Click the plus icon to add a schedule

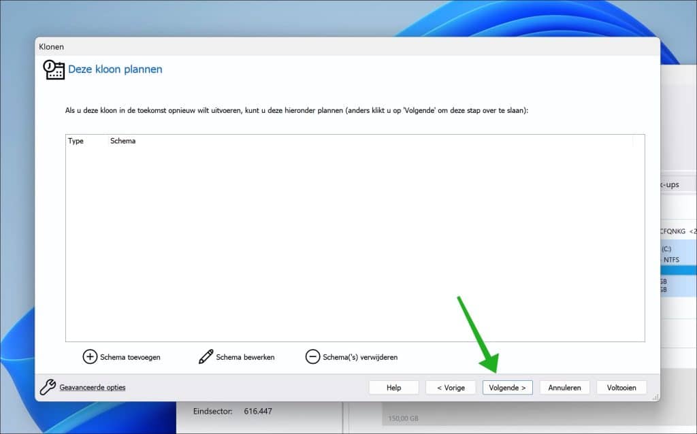tap(90, 357)
